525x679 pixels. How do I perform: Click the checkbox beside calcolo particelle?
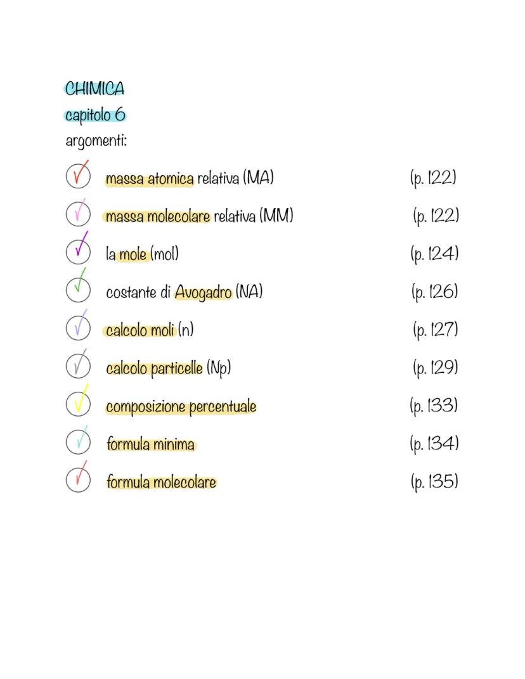click(77, 365)
